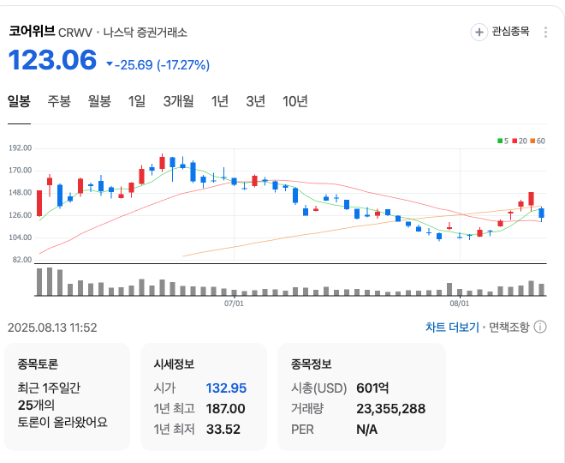
Task: Open the 시세정보 price info card
Action: pyautogui.click(x=204, y=397)
